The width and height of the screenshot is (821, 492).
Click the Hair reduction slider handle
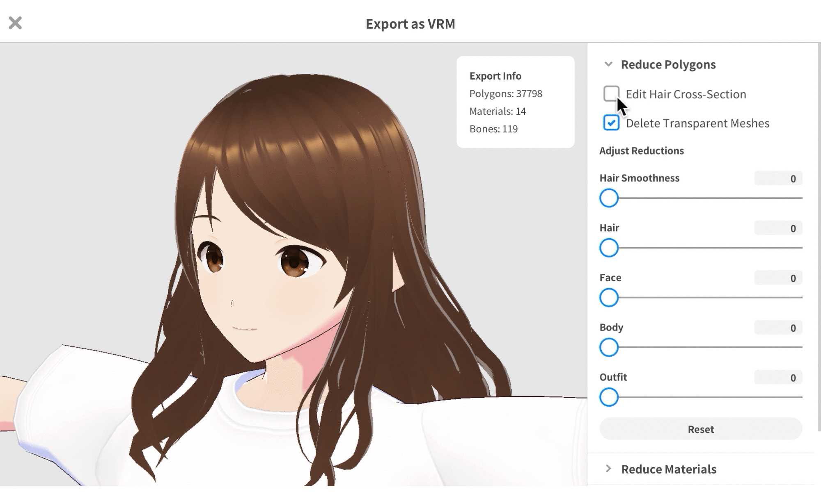[x=609, y=248]
